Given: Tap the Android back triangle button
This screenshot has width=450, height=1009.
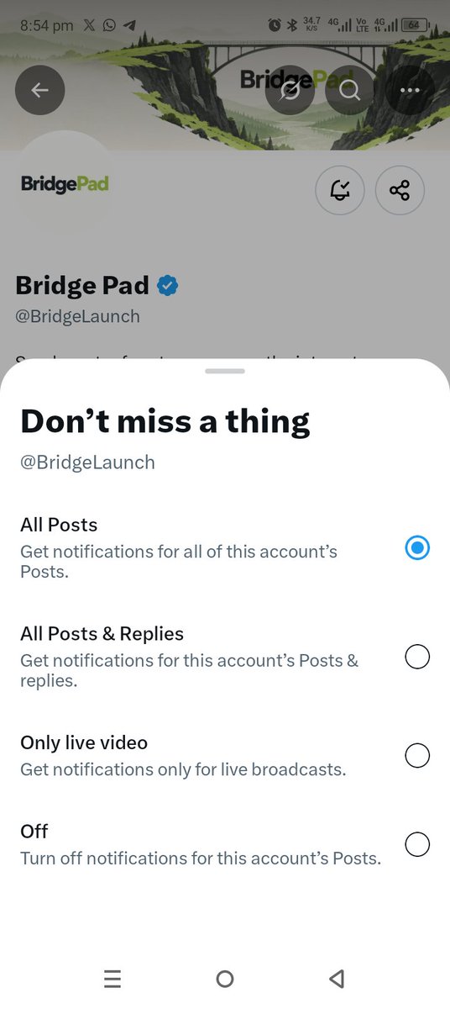Looking at the screenshot, I should [x=337, y=979].
